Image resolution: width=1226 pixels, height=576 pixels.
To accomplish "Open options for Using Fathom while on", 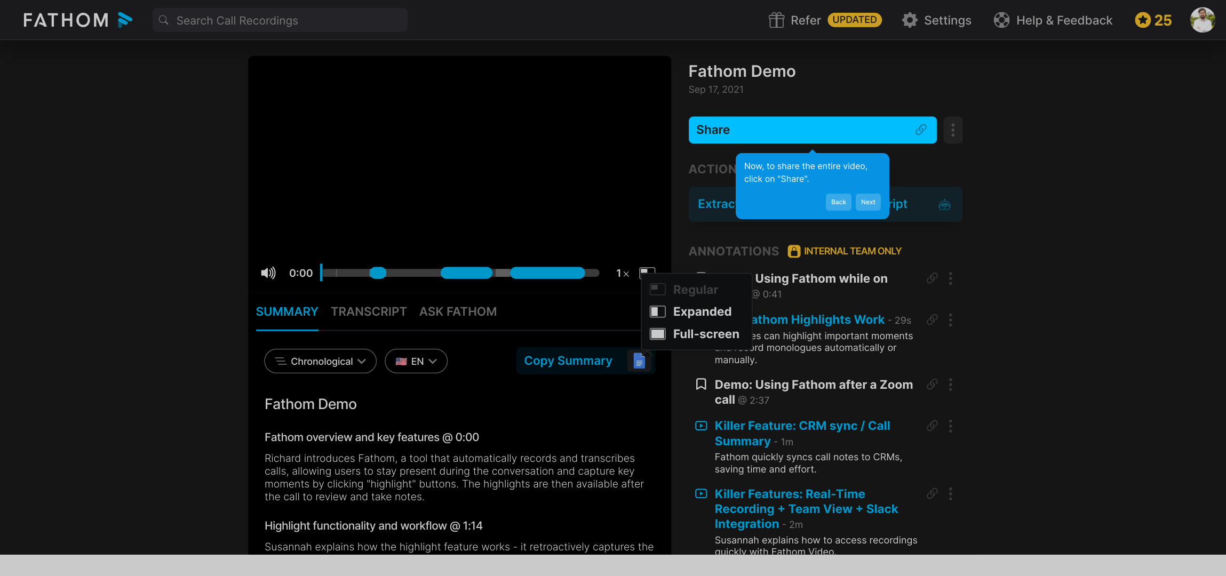I will tap(950, 278).
